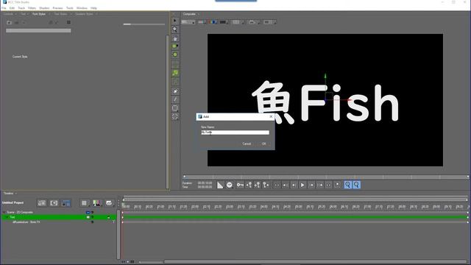This screenshot has width=471, height=265.
Task: Open the RGB channels dropdown in viewer
Action: (x=213, y=22)
